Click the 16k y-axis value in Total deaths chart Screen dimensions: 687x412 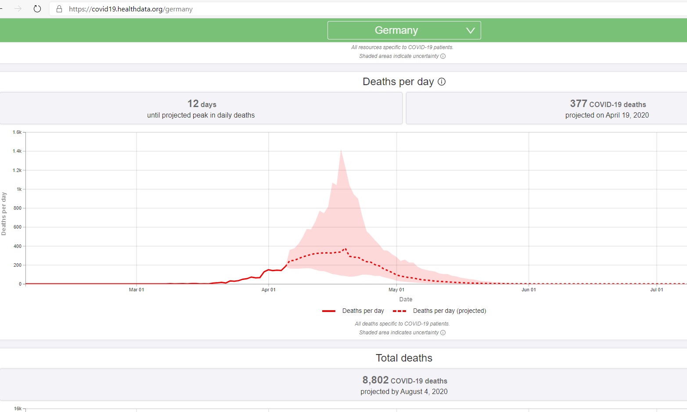[18, 408]
